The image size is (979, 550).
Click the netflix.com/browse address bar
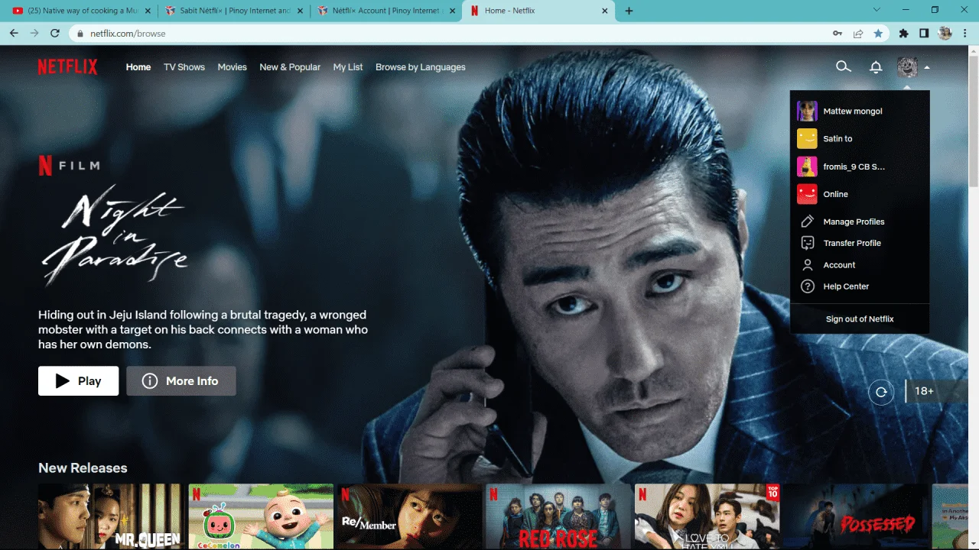(x=451, y=34)
